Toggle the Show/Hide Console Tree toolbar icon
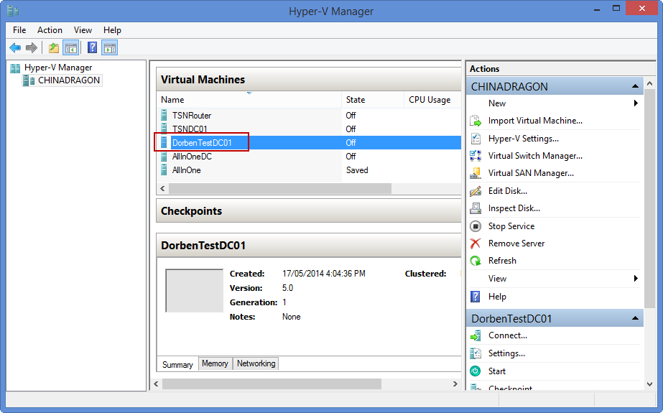The image size is (663, 413). (x=71, y=48)
